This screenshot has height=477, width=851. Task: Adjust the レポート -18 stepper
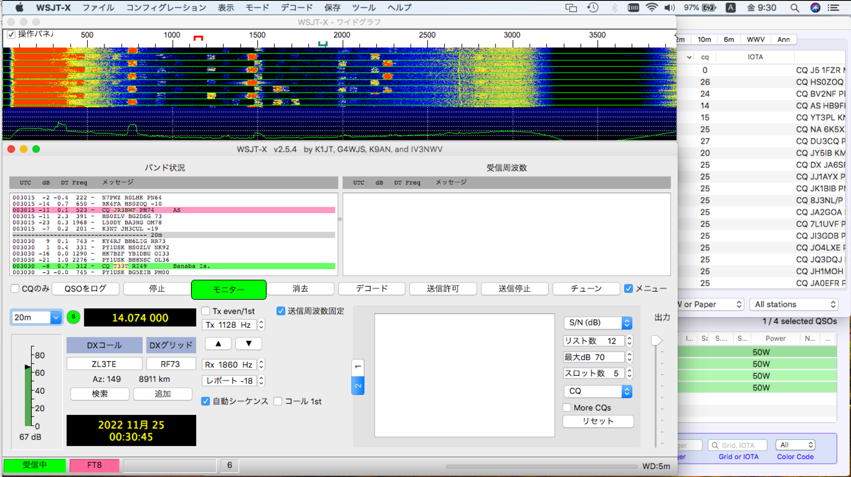pyautogui.click(x=261, y=381)
